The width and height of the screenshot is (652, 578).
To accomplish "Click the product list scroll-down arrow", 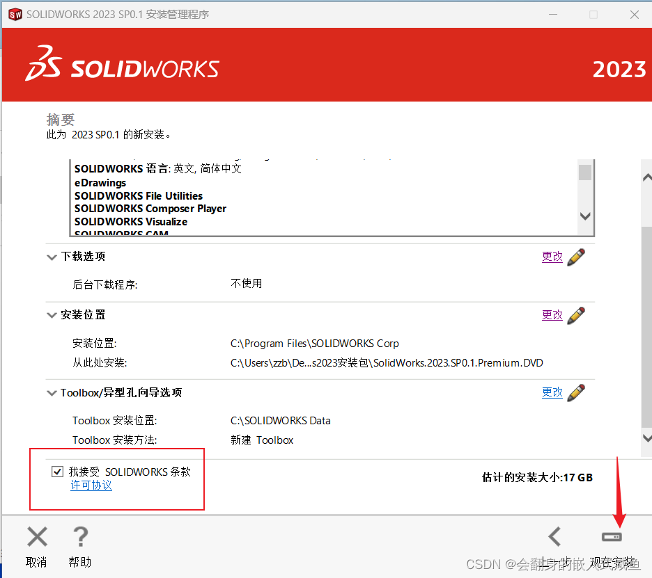I will tap(585, 216).
